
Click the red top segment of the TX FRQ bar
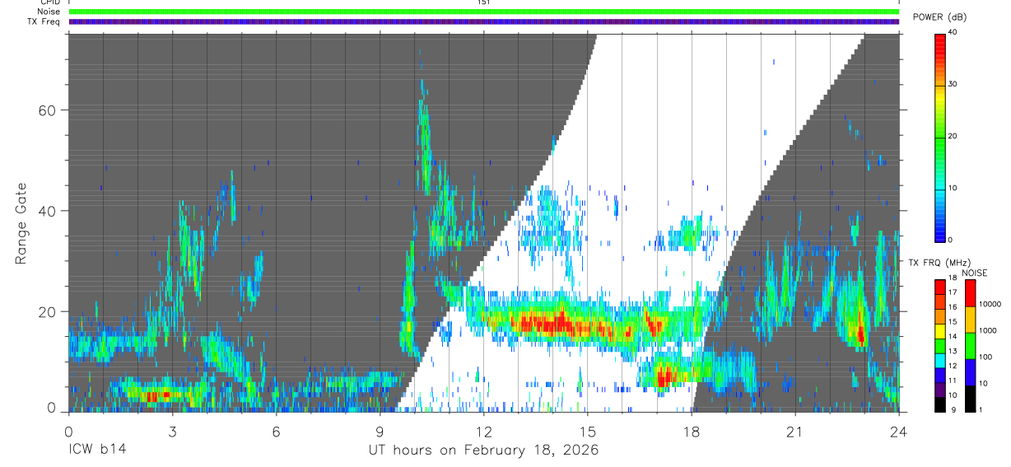[x=941, y=287]
